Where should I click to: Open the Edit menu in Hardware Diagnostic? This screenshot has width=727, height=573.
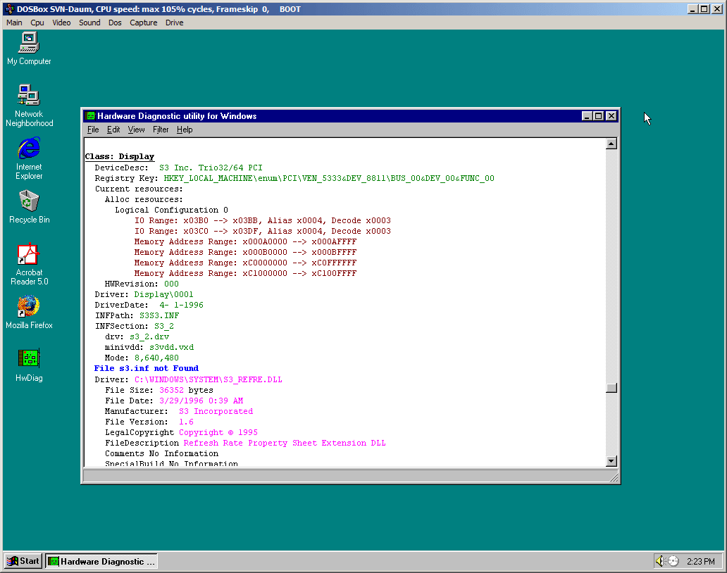pos(113,130)
